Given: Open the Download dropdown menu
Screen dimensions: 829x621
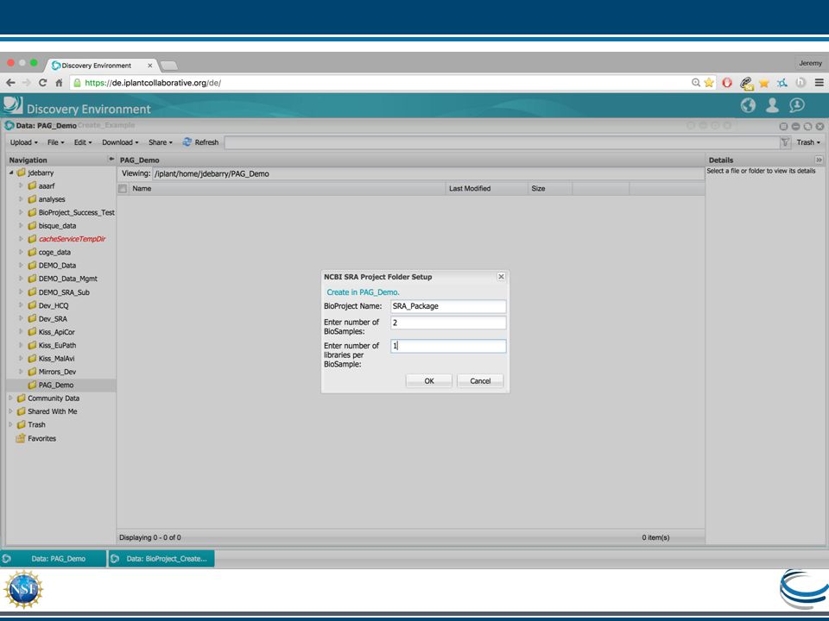Looking at the screenshot, I should (x=120, y=142).
